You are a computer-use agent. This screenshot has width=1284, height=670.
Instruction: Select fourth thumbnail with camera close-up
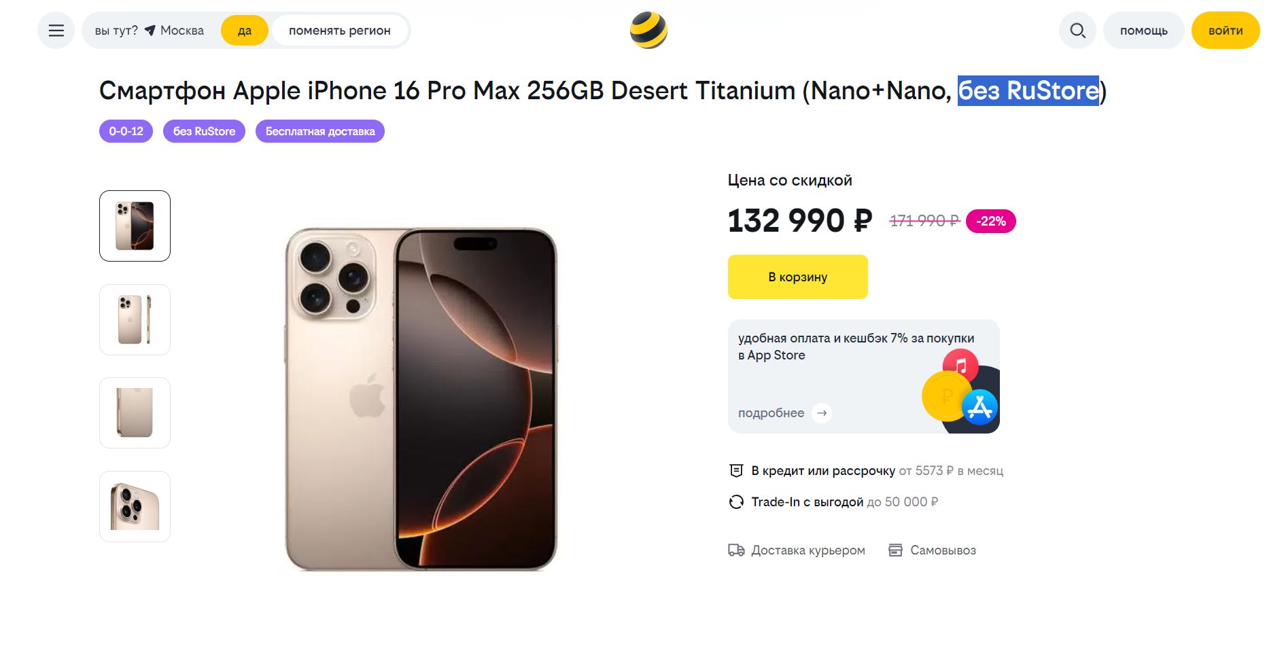[x=135, y=507]
